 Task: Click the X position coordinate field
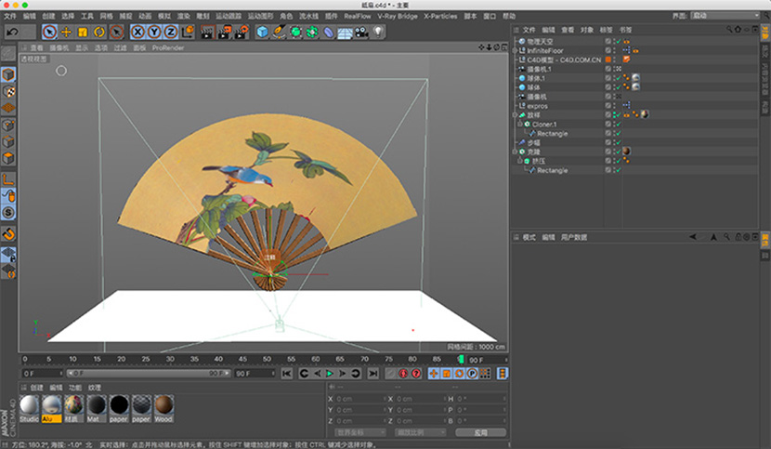pos(359,399)
